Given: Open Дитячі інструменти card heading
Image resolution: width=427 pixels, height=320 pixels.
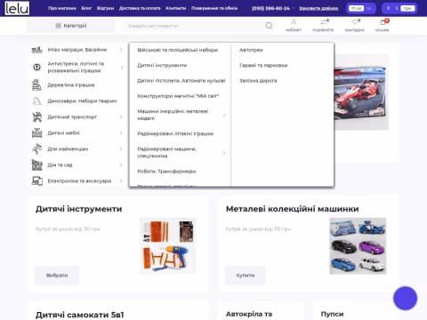Looking at the screenshot, I should 79,209.
